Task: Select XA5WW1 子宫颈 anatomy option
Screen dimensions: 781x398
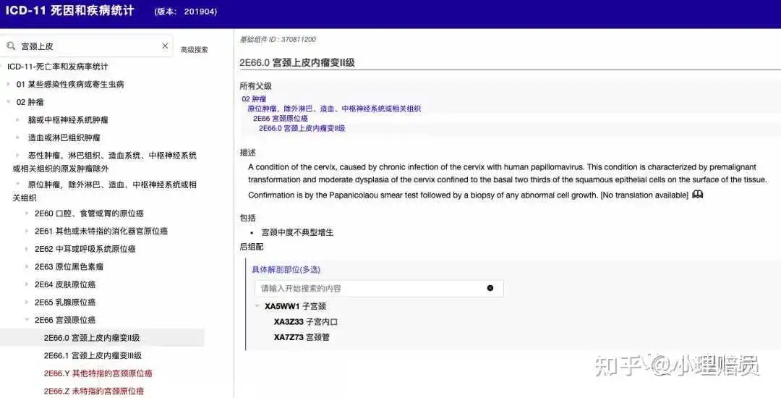Action: [295, 306]
